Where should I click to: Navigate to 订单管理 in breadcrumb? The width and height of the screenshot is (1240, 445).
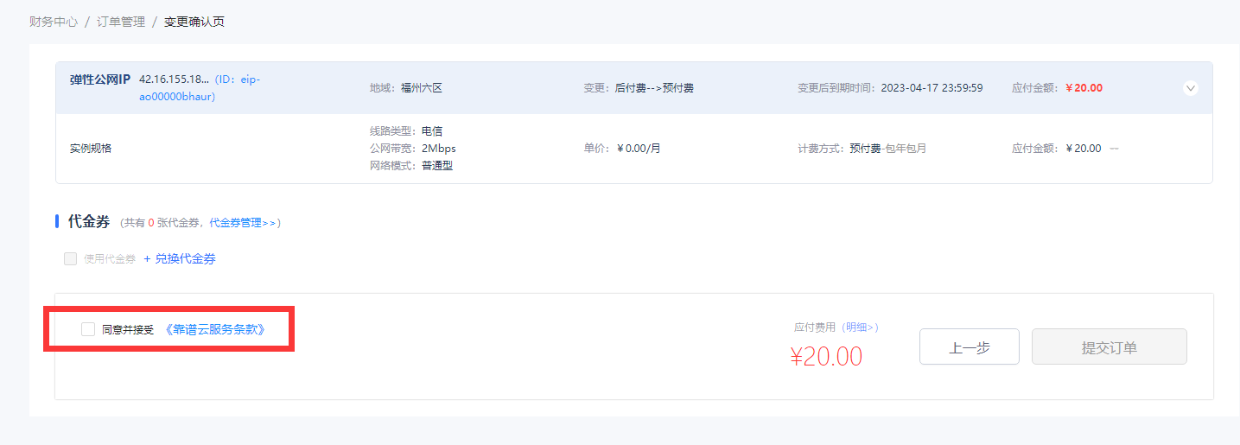click(x=121, y=22)
